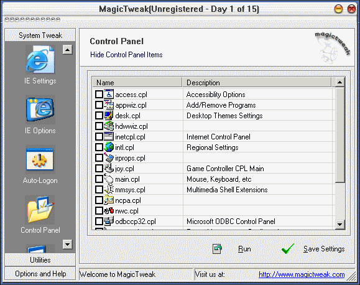Screen dimensions: 360x285
Task: Open the magictweak.com website link
Action: tap(302, 274)
